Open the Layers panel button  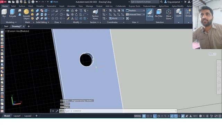tap(178, 13)
